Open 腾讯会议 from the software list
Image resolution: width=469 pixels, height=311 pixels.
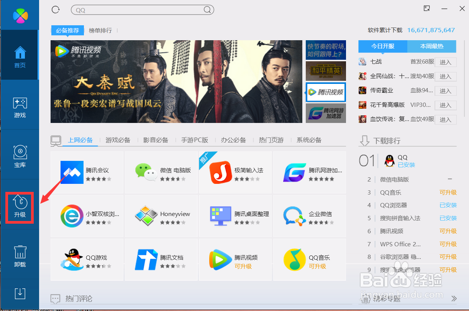[x=72, y=172]
